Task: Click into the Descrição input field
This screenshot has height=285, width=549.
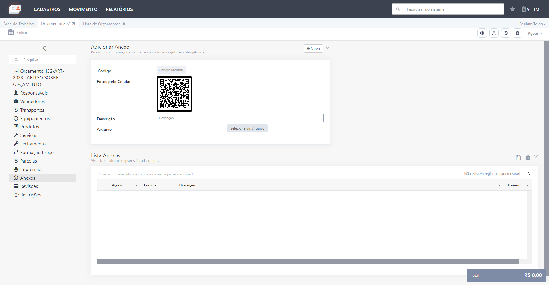Action: pos(240,118)
